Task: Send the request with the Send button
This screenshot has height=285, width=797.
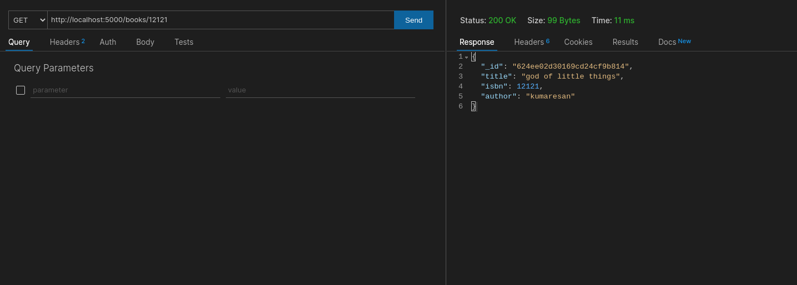Action: pos(413,20)
